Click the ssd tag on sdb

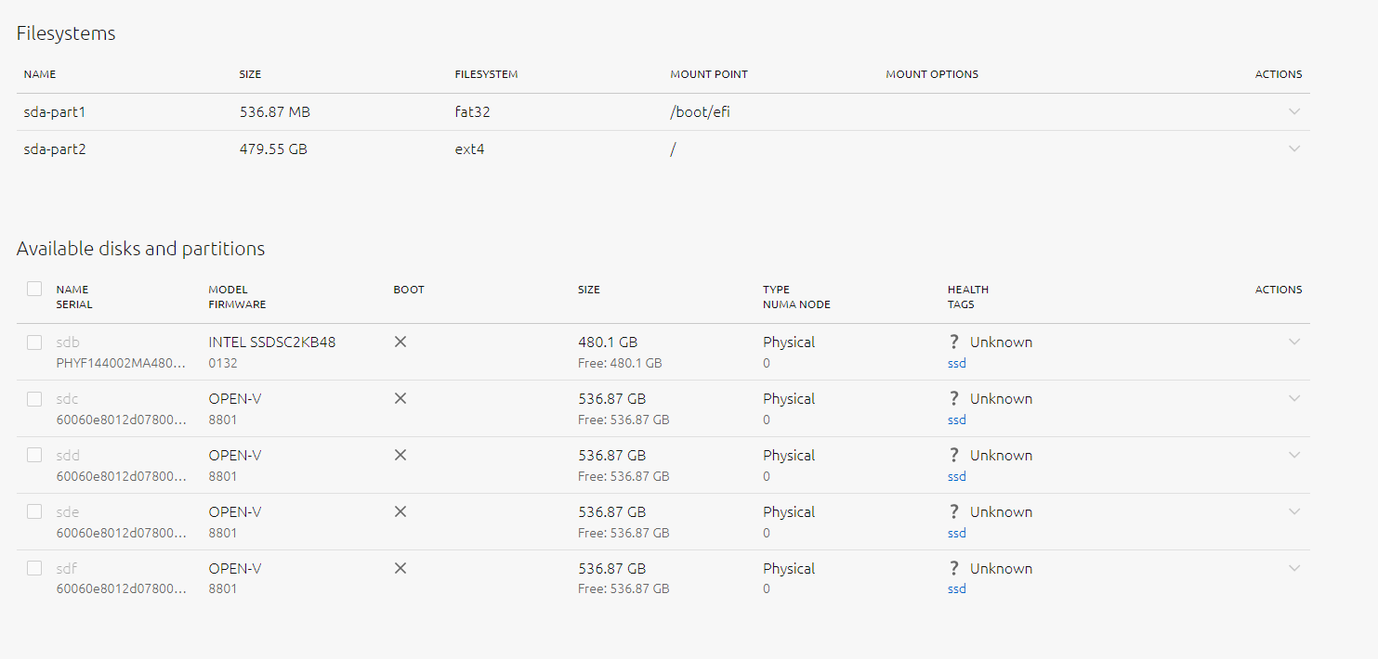[956, 363]
